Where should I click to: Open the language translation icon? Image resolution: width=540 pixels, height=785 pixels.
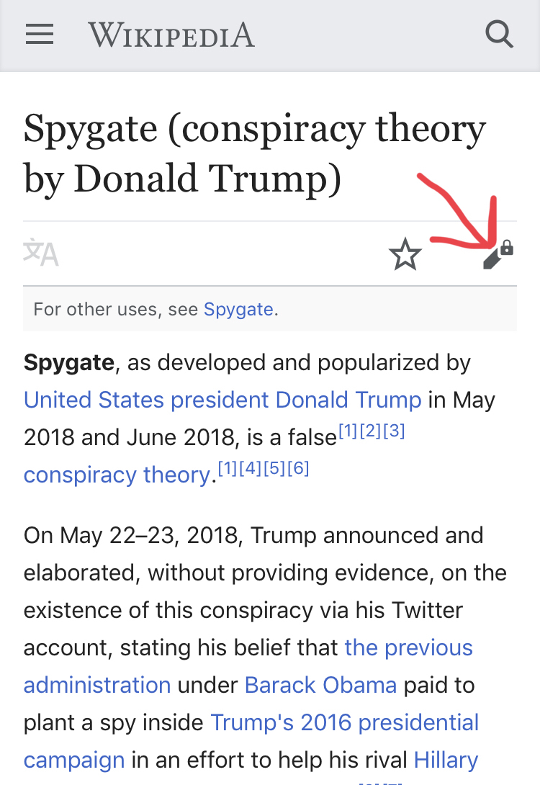[41, 253]
